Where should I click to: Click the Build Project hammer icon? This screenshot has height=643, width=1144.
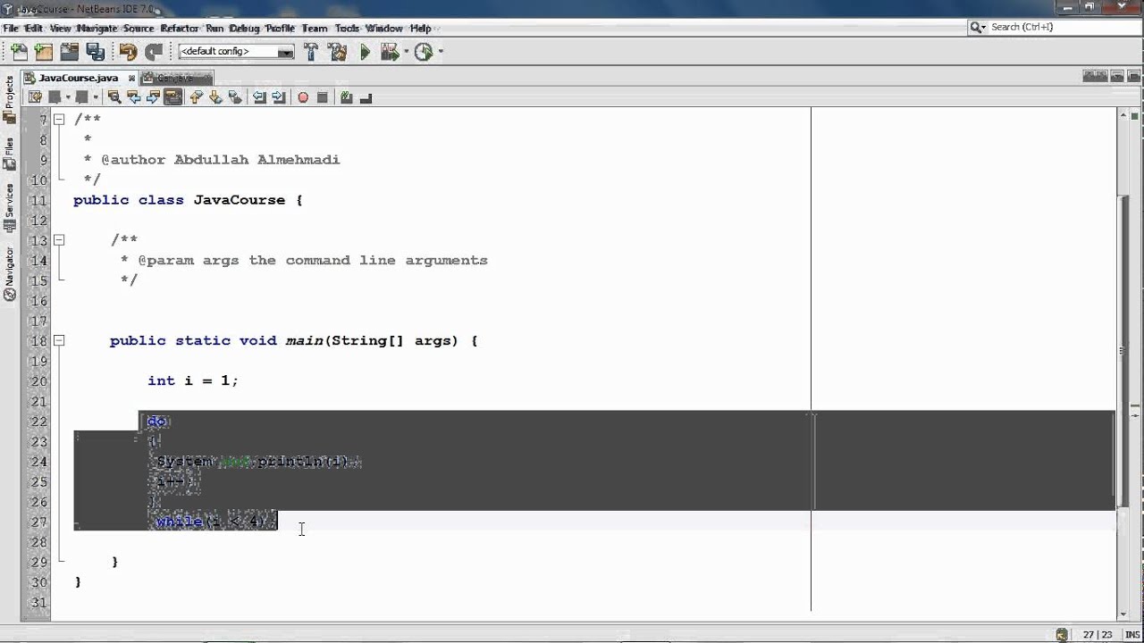click(310, 52)
